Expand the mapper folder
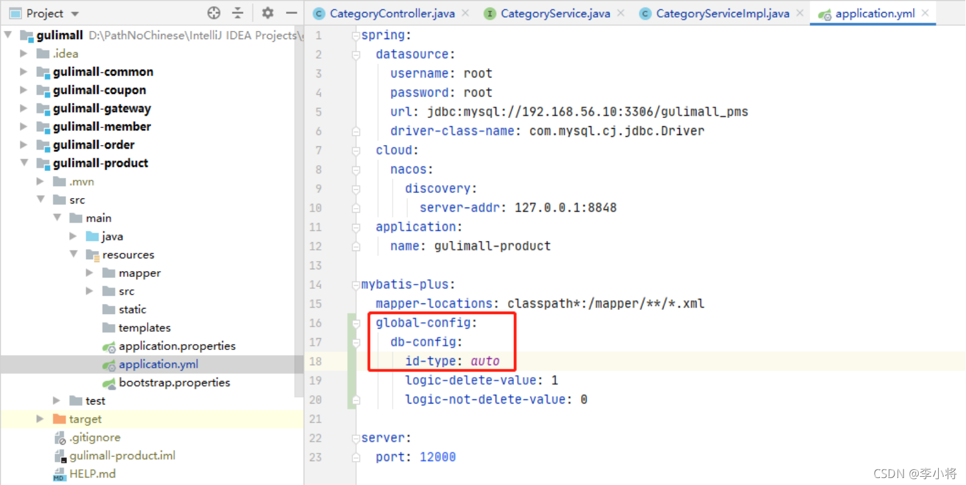The image size is (966, 485). pos(90,273)
